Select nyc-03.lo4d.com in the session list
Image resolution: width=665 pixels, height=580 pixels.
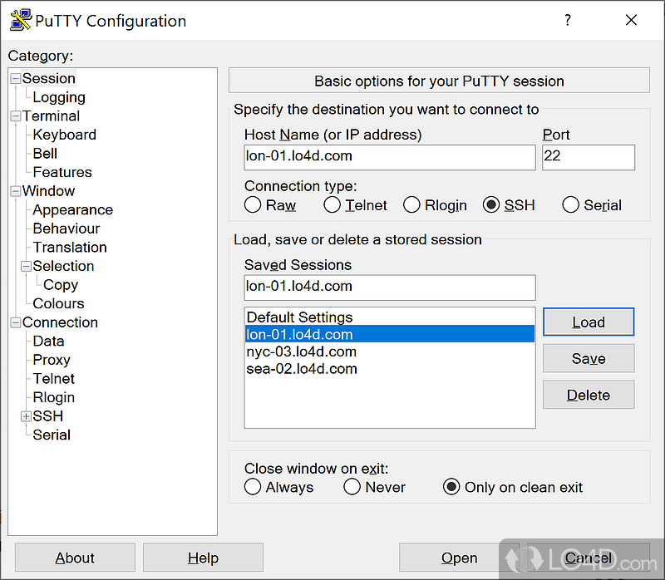pos(390,351)
